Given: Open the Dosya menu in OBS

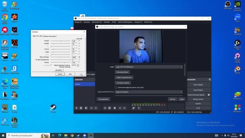Looking at the screenshot, I should (78, 22).
